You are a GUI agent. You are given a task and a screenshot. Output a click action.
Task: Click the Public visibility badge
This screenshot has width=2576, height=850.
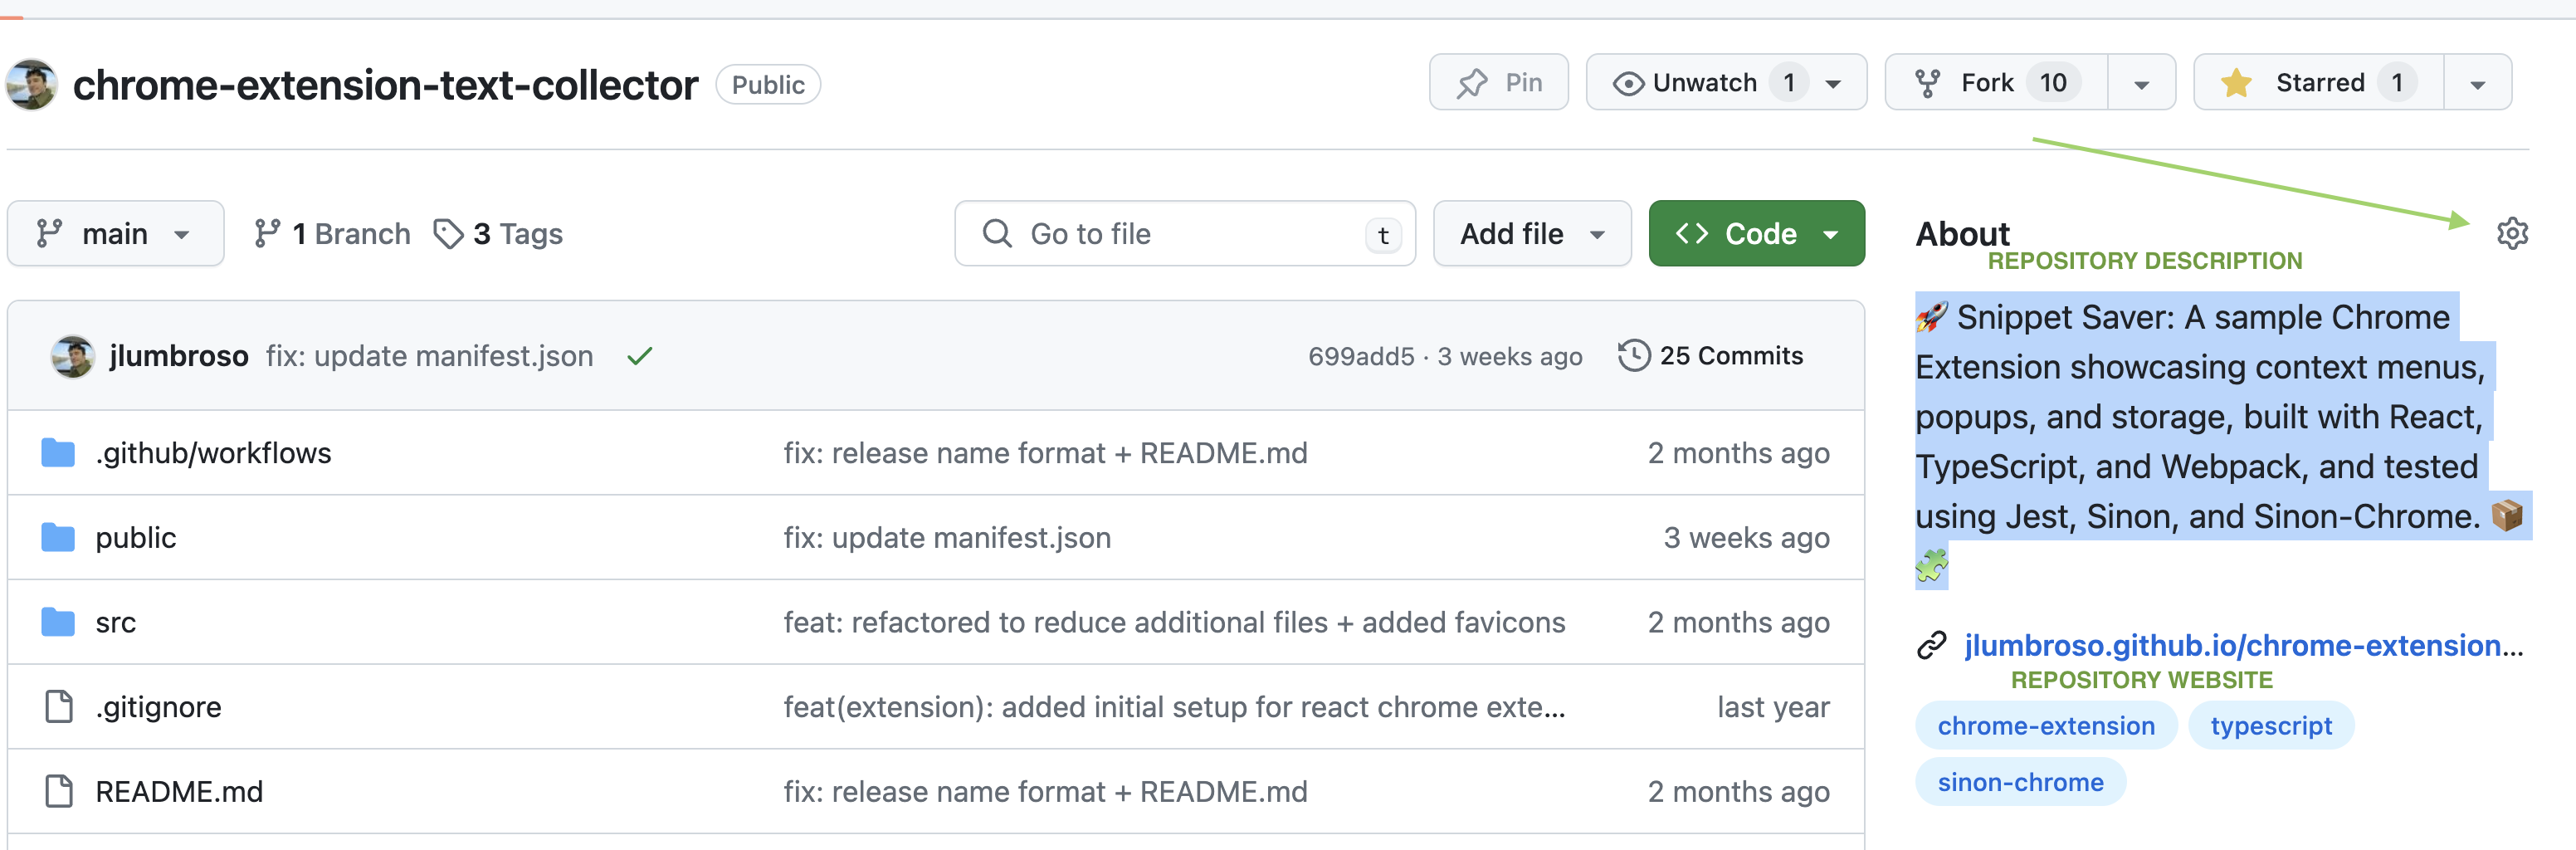point(768,85)
